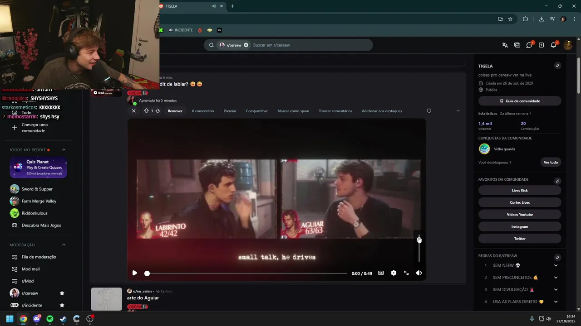Open Steam from the taskbar
Viewport: 581px width, 326px height.
point(63,319)
